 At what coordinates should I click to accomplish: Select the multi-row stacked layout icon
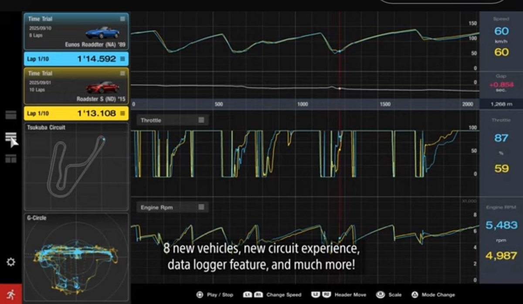tap(11, 138)
